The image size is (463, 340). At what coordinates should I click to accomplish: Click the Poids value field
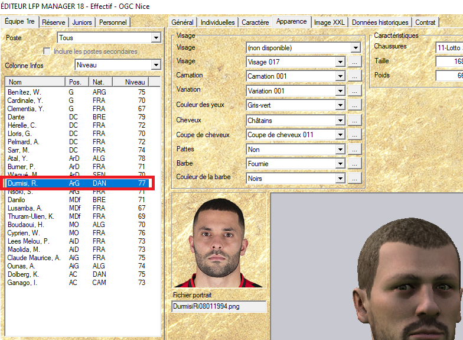tap(449, 76)
